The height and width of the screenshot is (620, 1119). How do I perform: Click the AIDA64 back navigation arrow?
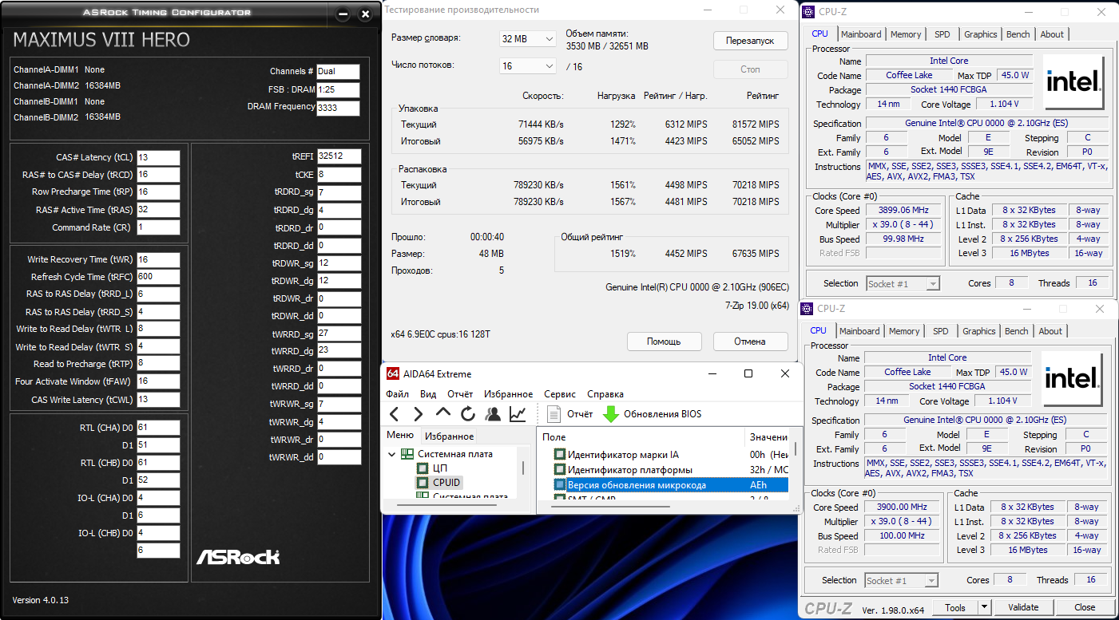(x=395, y=414)
